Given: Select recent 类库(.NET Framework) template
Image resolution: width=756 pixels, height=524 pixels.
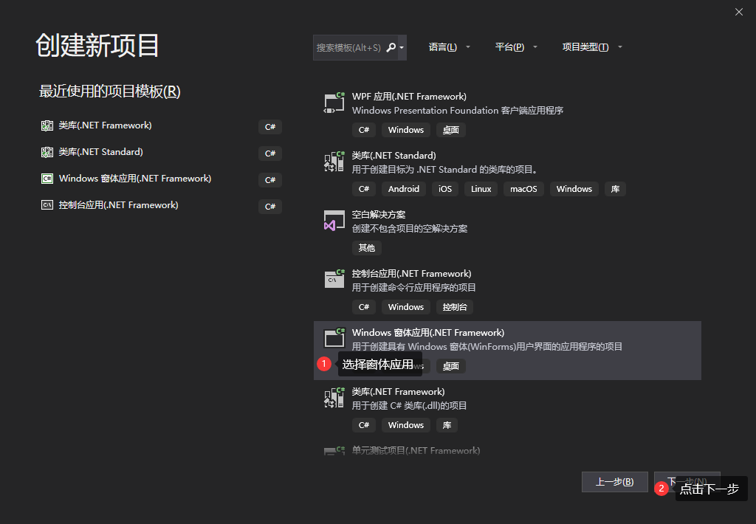Looking at the screenshot, I should 105,125.
